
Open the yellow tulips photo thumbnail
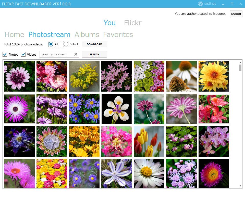pyautogui.click(x=149, y=142)
